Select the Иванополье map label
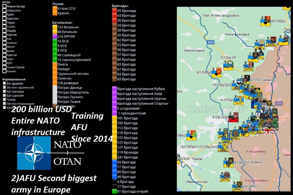 pos(197,182)
